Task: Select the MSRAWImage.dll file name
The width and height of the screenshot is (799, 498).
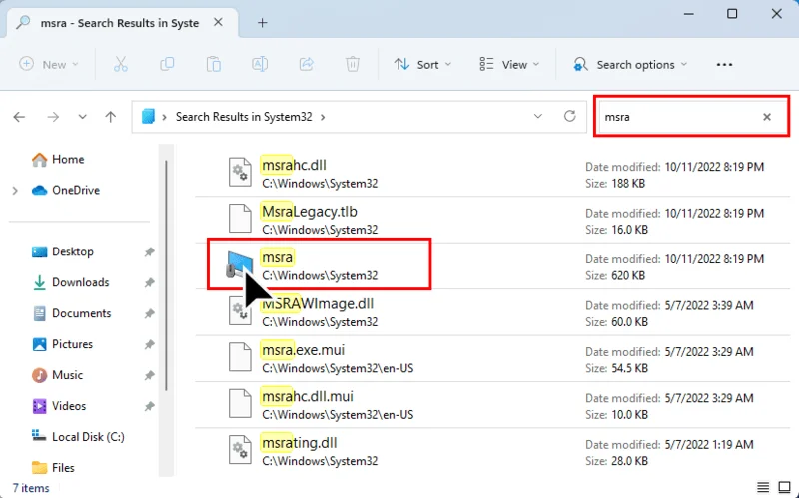Action: pyautogui.click(x=318, y=304)
